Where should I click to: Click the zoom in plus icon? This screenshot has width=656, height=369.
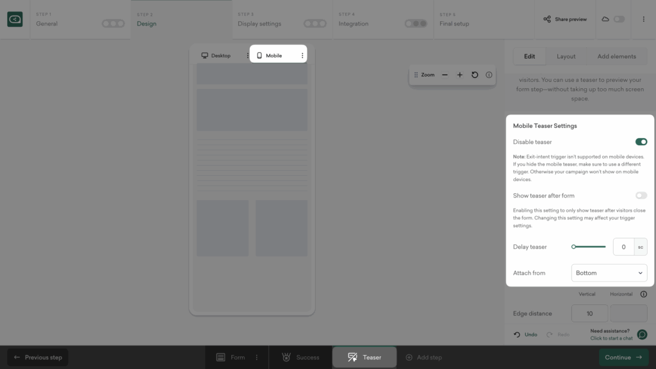[x=459, y=75]
